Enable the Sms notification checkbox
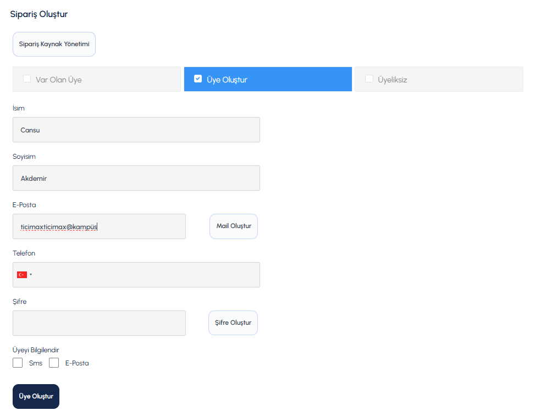Viewport: 546px width, 416px height. 18,363
